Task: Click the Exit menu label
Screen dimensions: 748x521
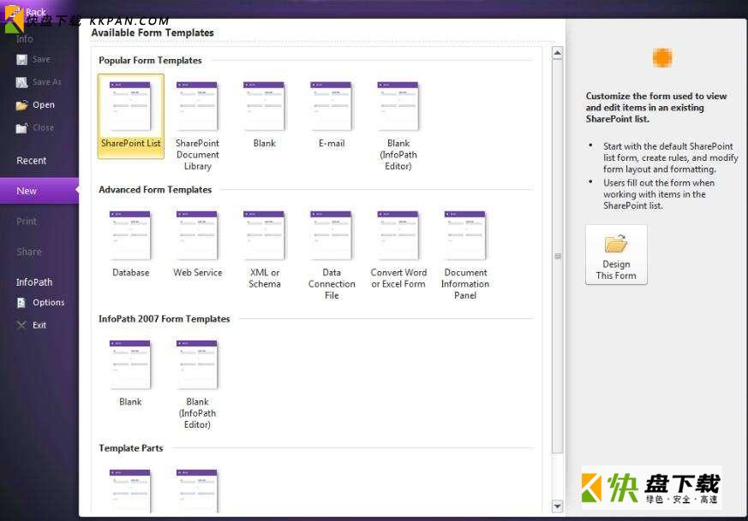Action: (39, 325)
